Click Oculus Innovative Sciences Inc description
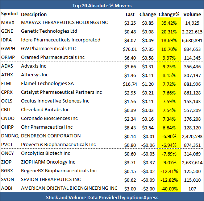This screenshot has height=201, width=204. (55, 101)
